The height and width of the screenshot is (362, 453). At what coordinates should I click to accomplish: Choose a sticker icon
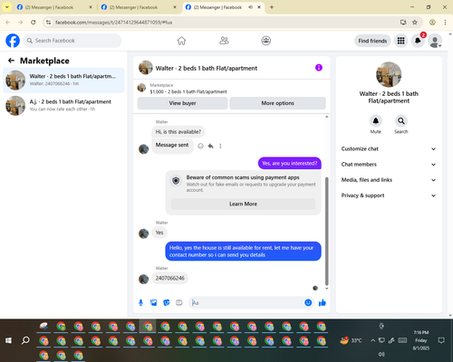[167, 302]
